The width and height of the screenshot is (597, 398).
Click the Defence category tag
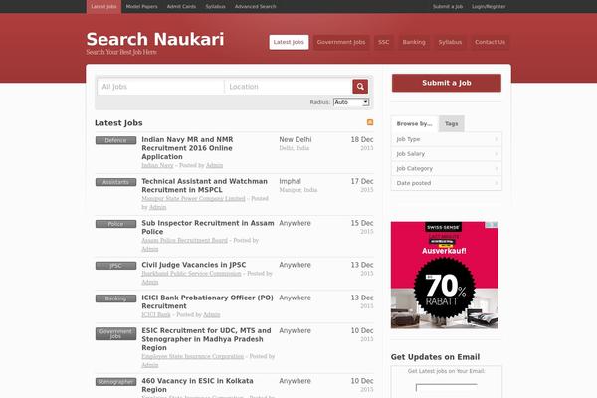[x=115, y=140]
